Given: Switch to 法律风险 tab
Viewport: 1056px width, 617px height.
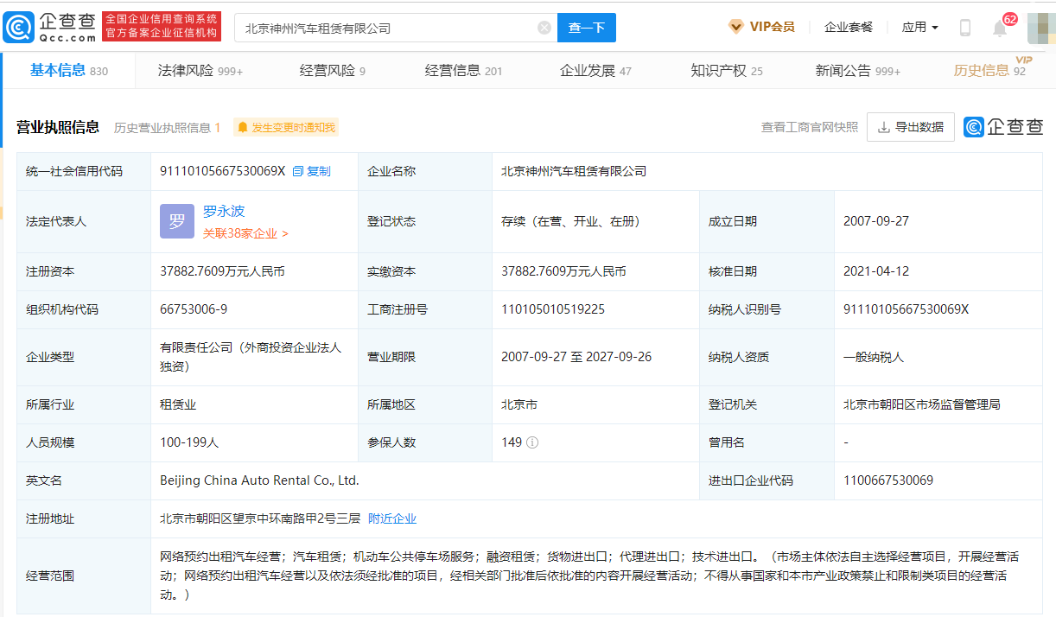Looking at the screenshot, I should [200, 71].
